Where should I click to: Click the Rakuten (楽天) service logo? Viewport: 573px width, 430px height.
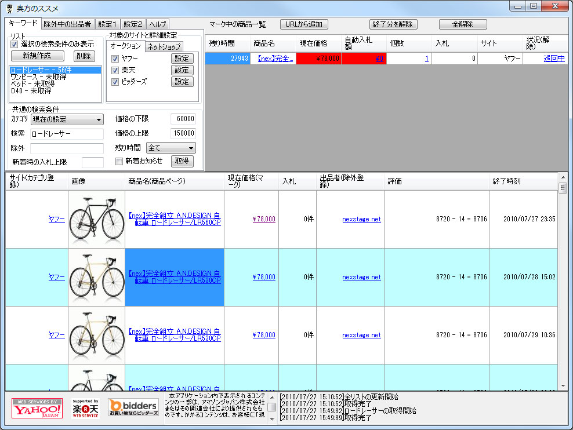point(85,407)
